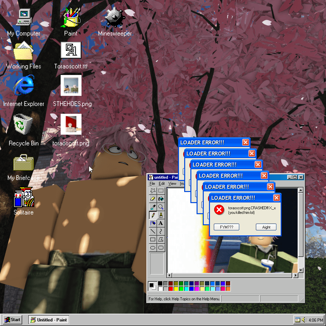Click the foreground/background color indicator box

pyautogui.click(x=153, y=286)
